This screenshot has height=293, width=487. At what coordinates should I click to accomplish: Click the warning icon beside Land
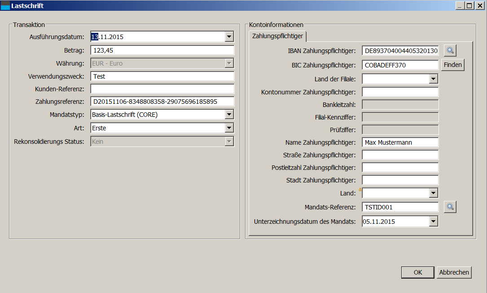pyautogui.click(x=360, y=189)
